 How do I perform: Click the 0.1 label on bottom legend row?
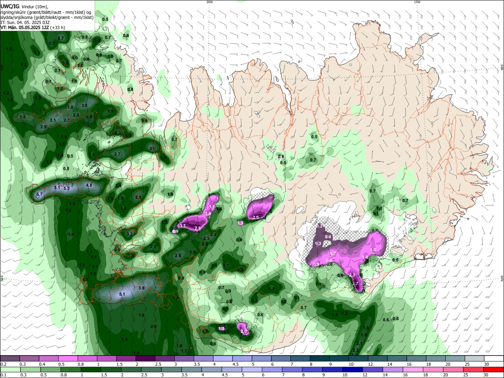3,375
